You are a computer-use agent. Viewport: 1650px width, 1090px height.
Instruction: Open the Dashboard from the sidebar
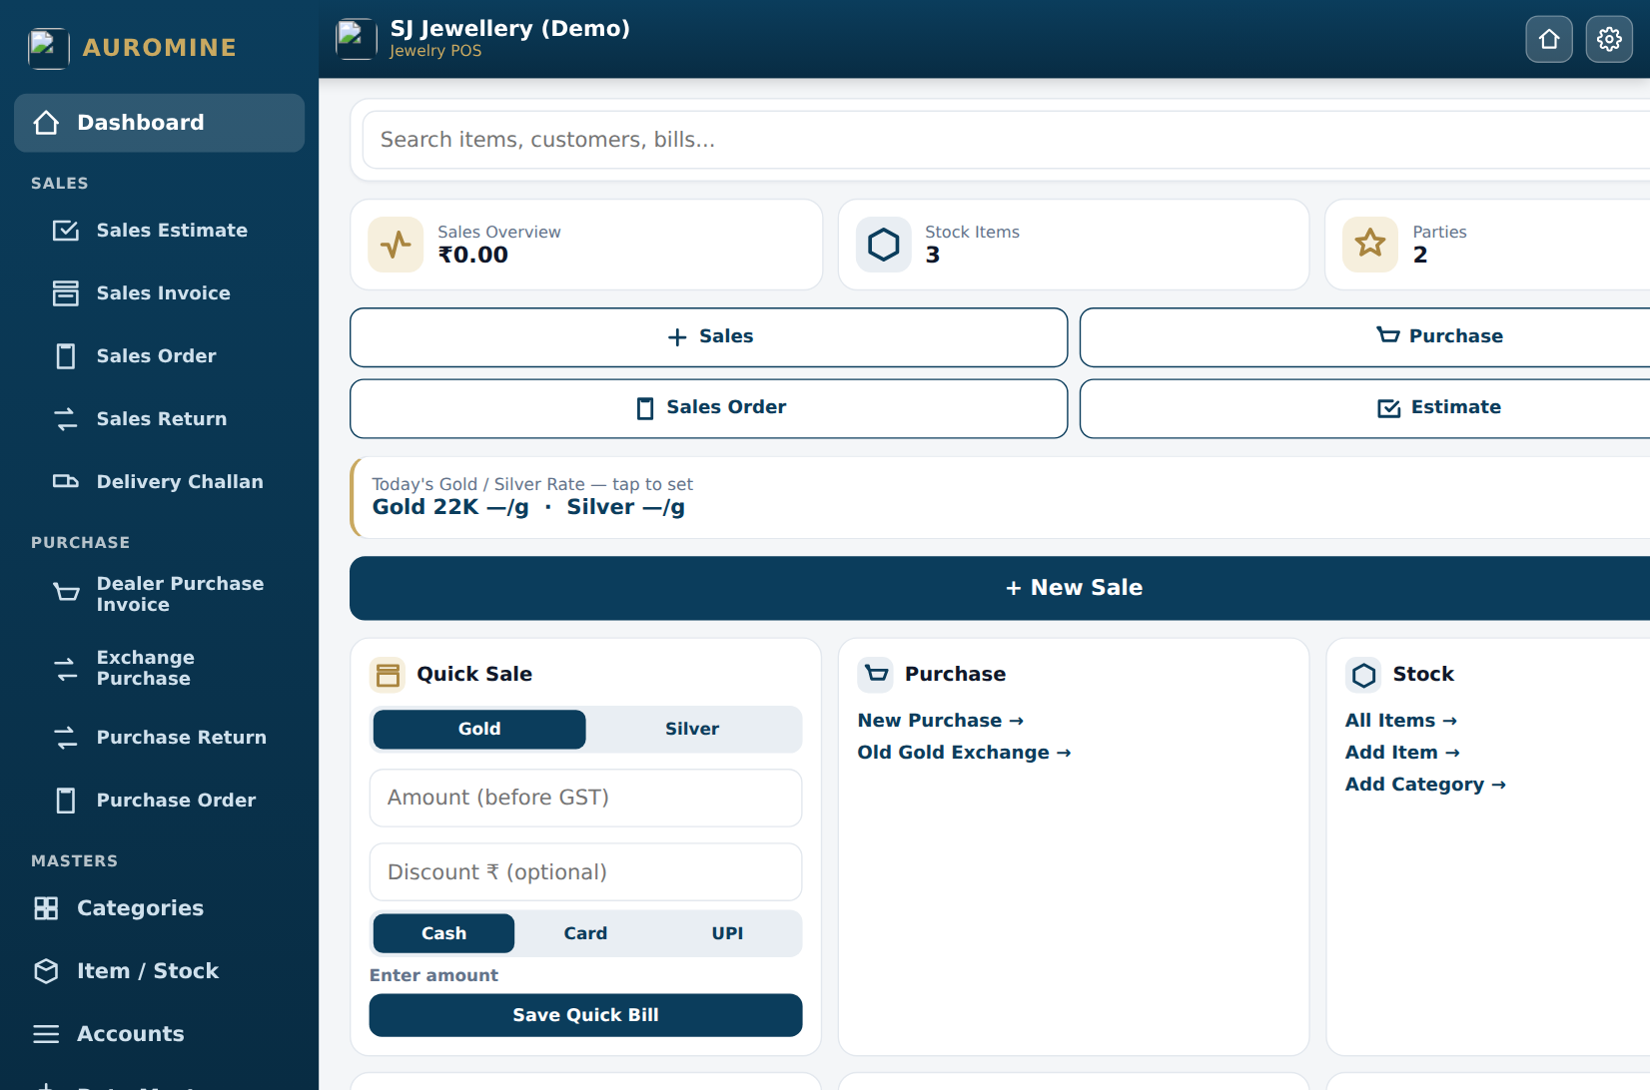[160, 123]
